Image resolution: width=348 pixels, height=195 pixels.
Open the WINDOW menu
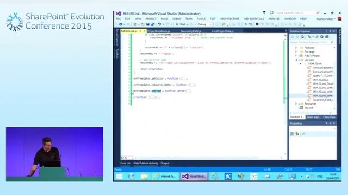[x=290, y=19]
